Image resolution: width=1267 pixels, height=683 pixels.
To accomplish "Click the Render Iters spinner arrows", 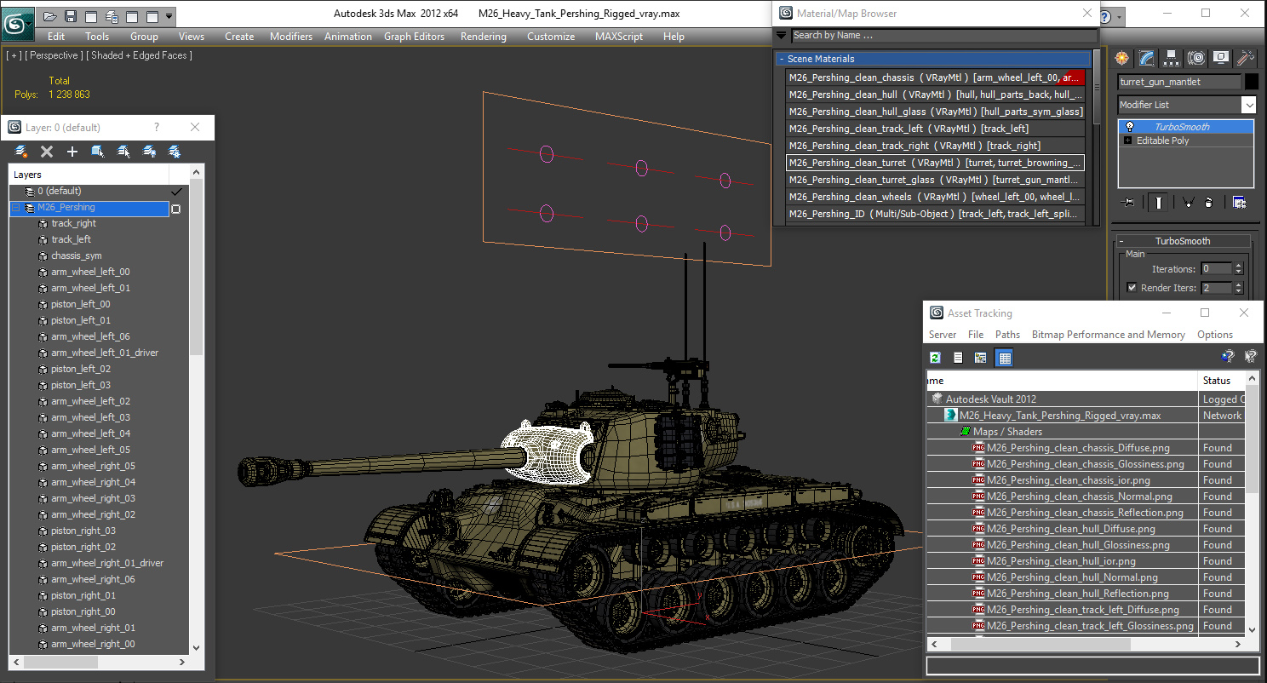I will pyautogui.click(x=1238, y=288).
